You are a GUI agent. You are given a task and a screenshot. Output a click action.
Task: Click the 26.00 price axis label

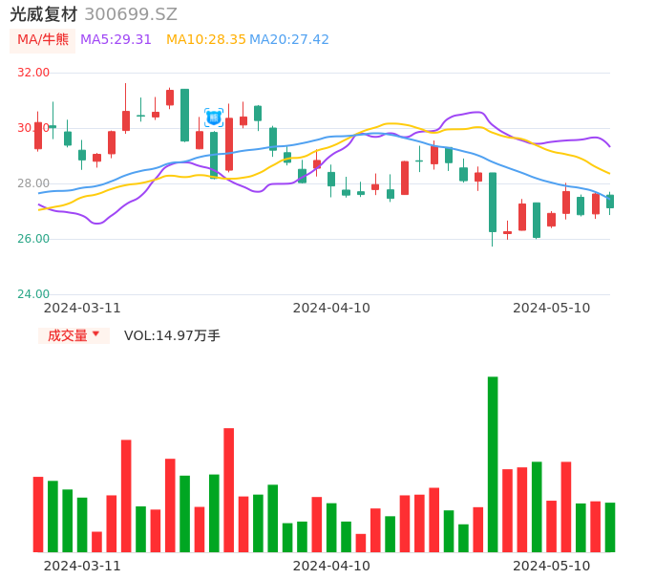click(x=33, y=239)
